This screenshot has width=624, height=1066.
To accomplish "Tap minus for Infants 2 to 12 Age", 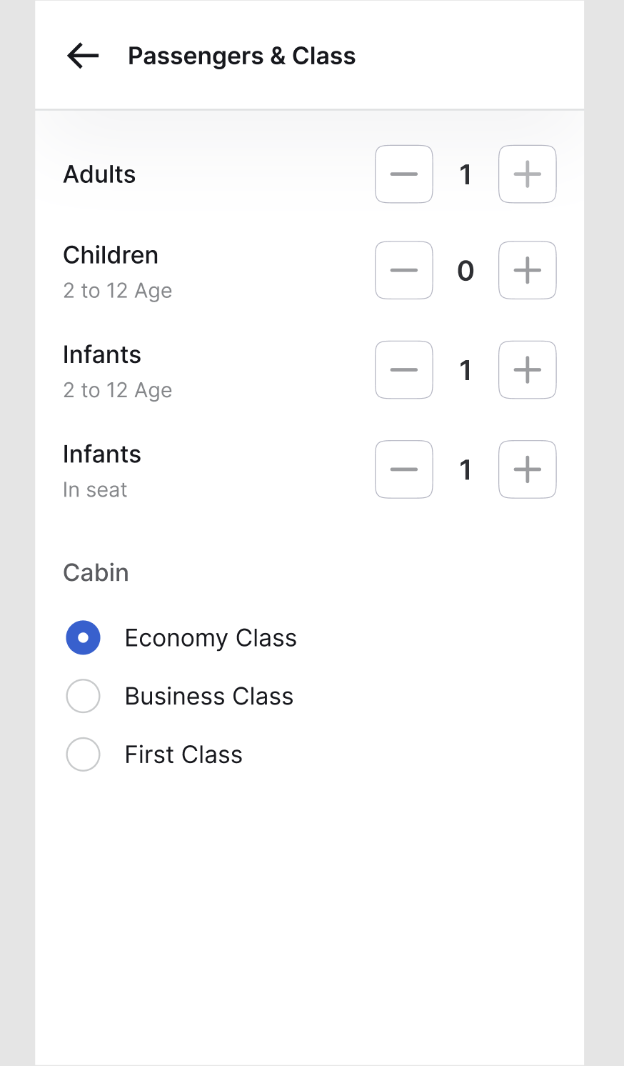I will click(x=404, y=369).
